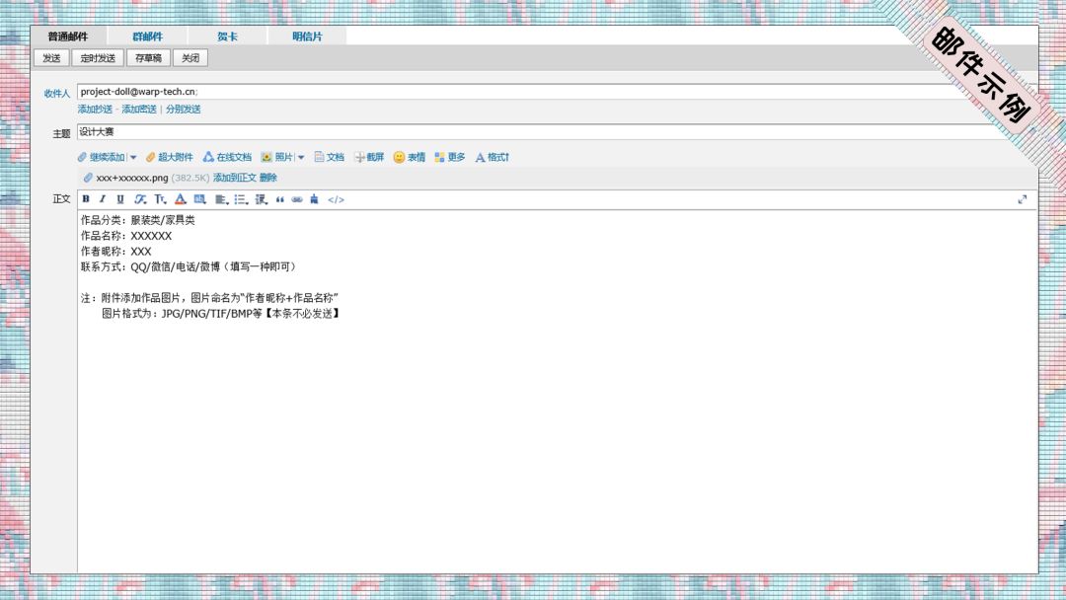Toggle italic text formatting

click(x=102, y=199)
